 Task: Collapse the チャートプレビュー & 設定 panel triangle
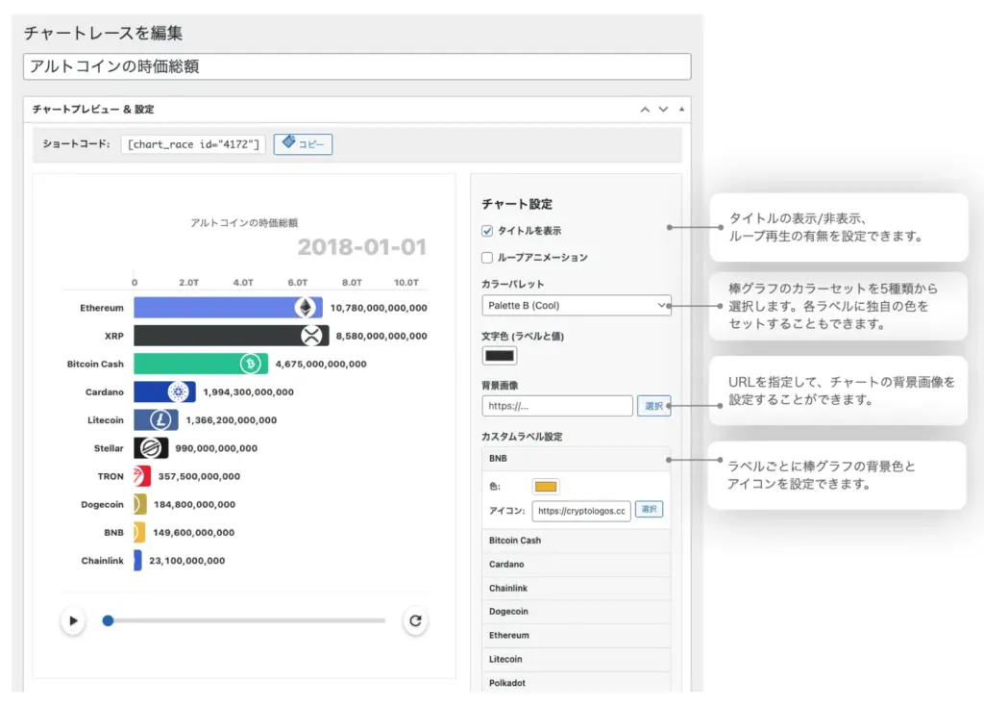pyautogui.click(x=682, y=110)
